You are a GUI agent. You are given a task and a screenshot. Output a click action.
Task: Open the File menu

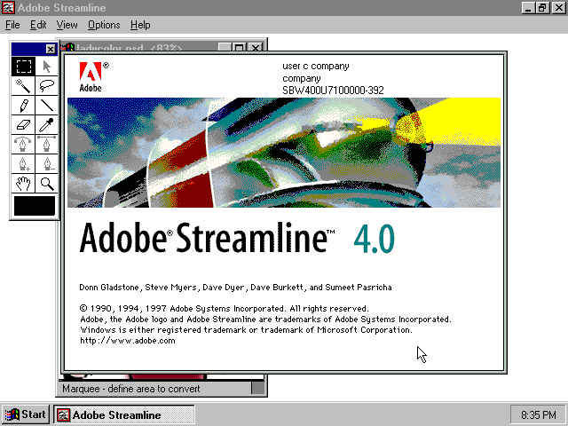click(x=12, y=25)
